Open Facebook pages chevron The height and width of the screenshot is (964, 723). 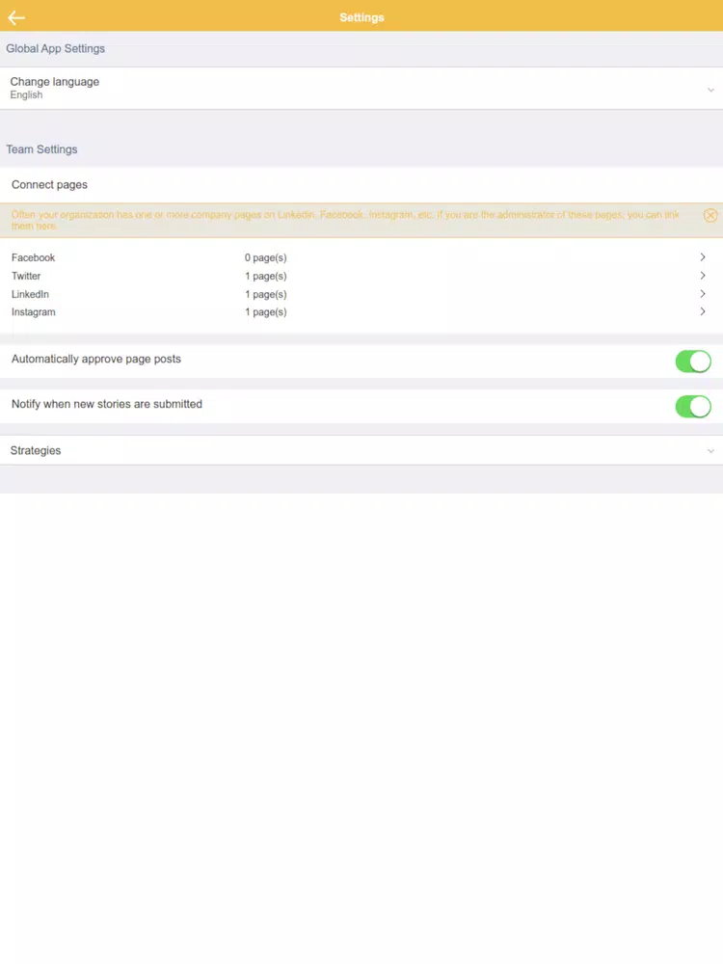(703, 257)
